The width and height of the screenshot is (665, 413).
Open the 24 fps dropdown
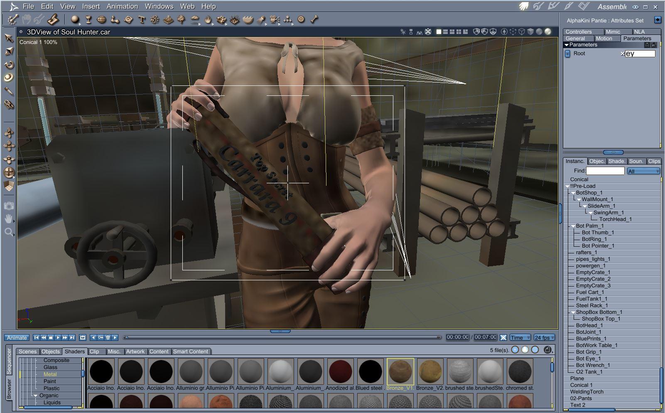click(545, 338)
